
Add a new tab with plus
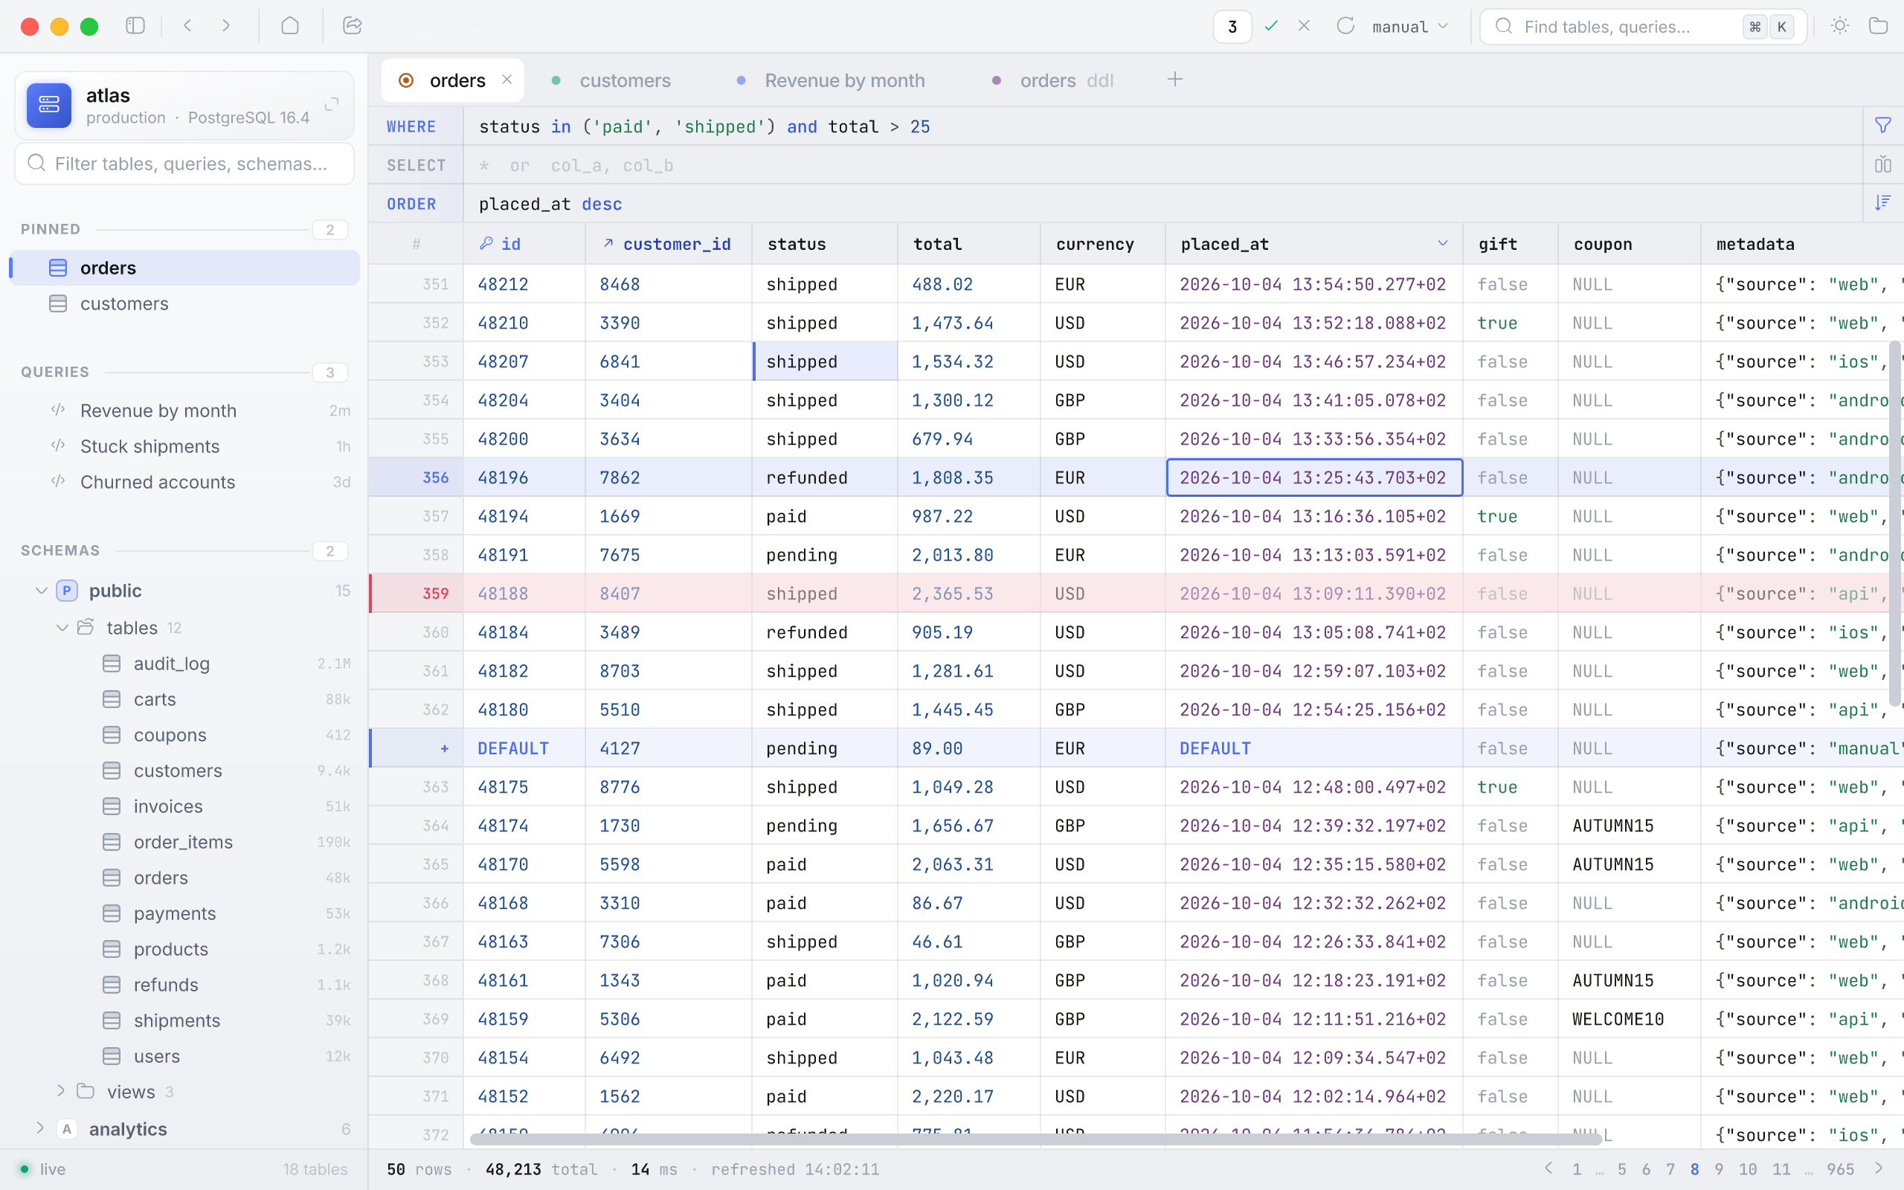click(1174, 80)
